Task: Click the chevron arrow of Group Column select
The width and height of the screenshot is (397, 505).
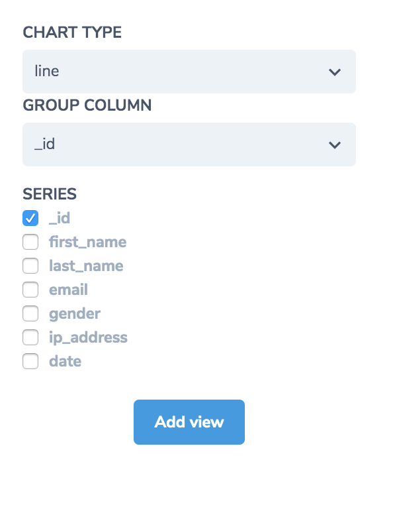Action: 335,144
